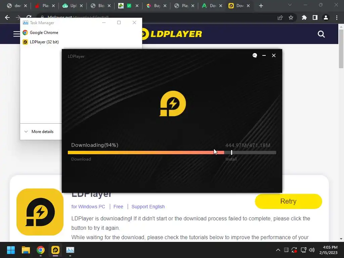Screen dimensions: 344x258
Task: Open the taskbar clock showing 4:05 PM
Action: [329, 250]
